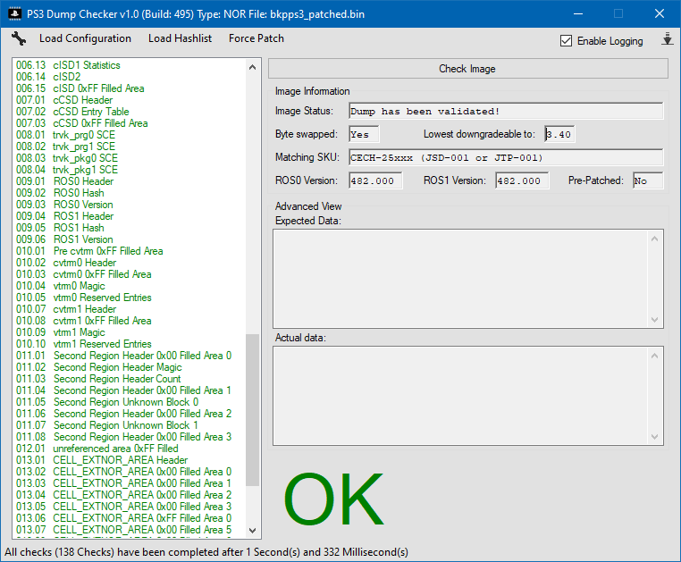Toggle the Enable Logging checkbox
The height and width of the screenshot is (562, 681).
[566, 41]
